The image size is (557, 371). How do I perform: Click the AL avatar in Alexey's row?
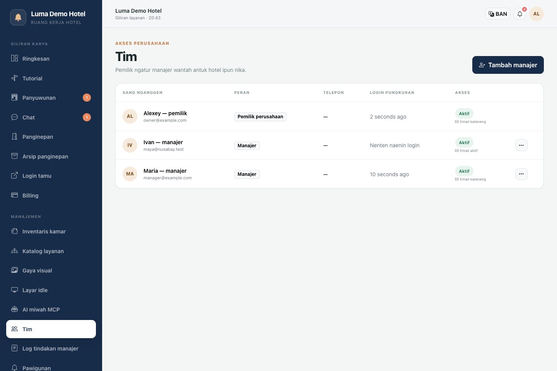click(130, 116)
